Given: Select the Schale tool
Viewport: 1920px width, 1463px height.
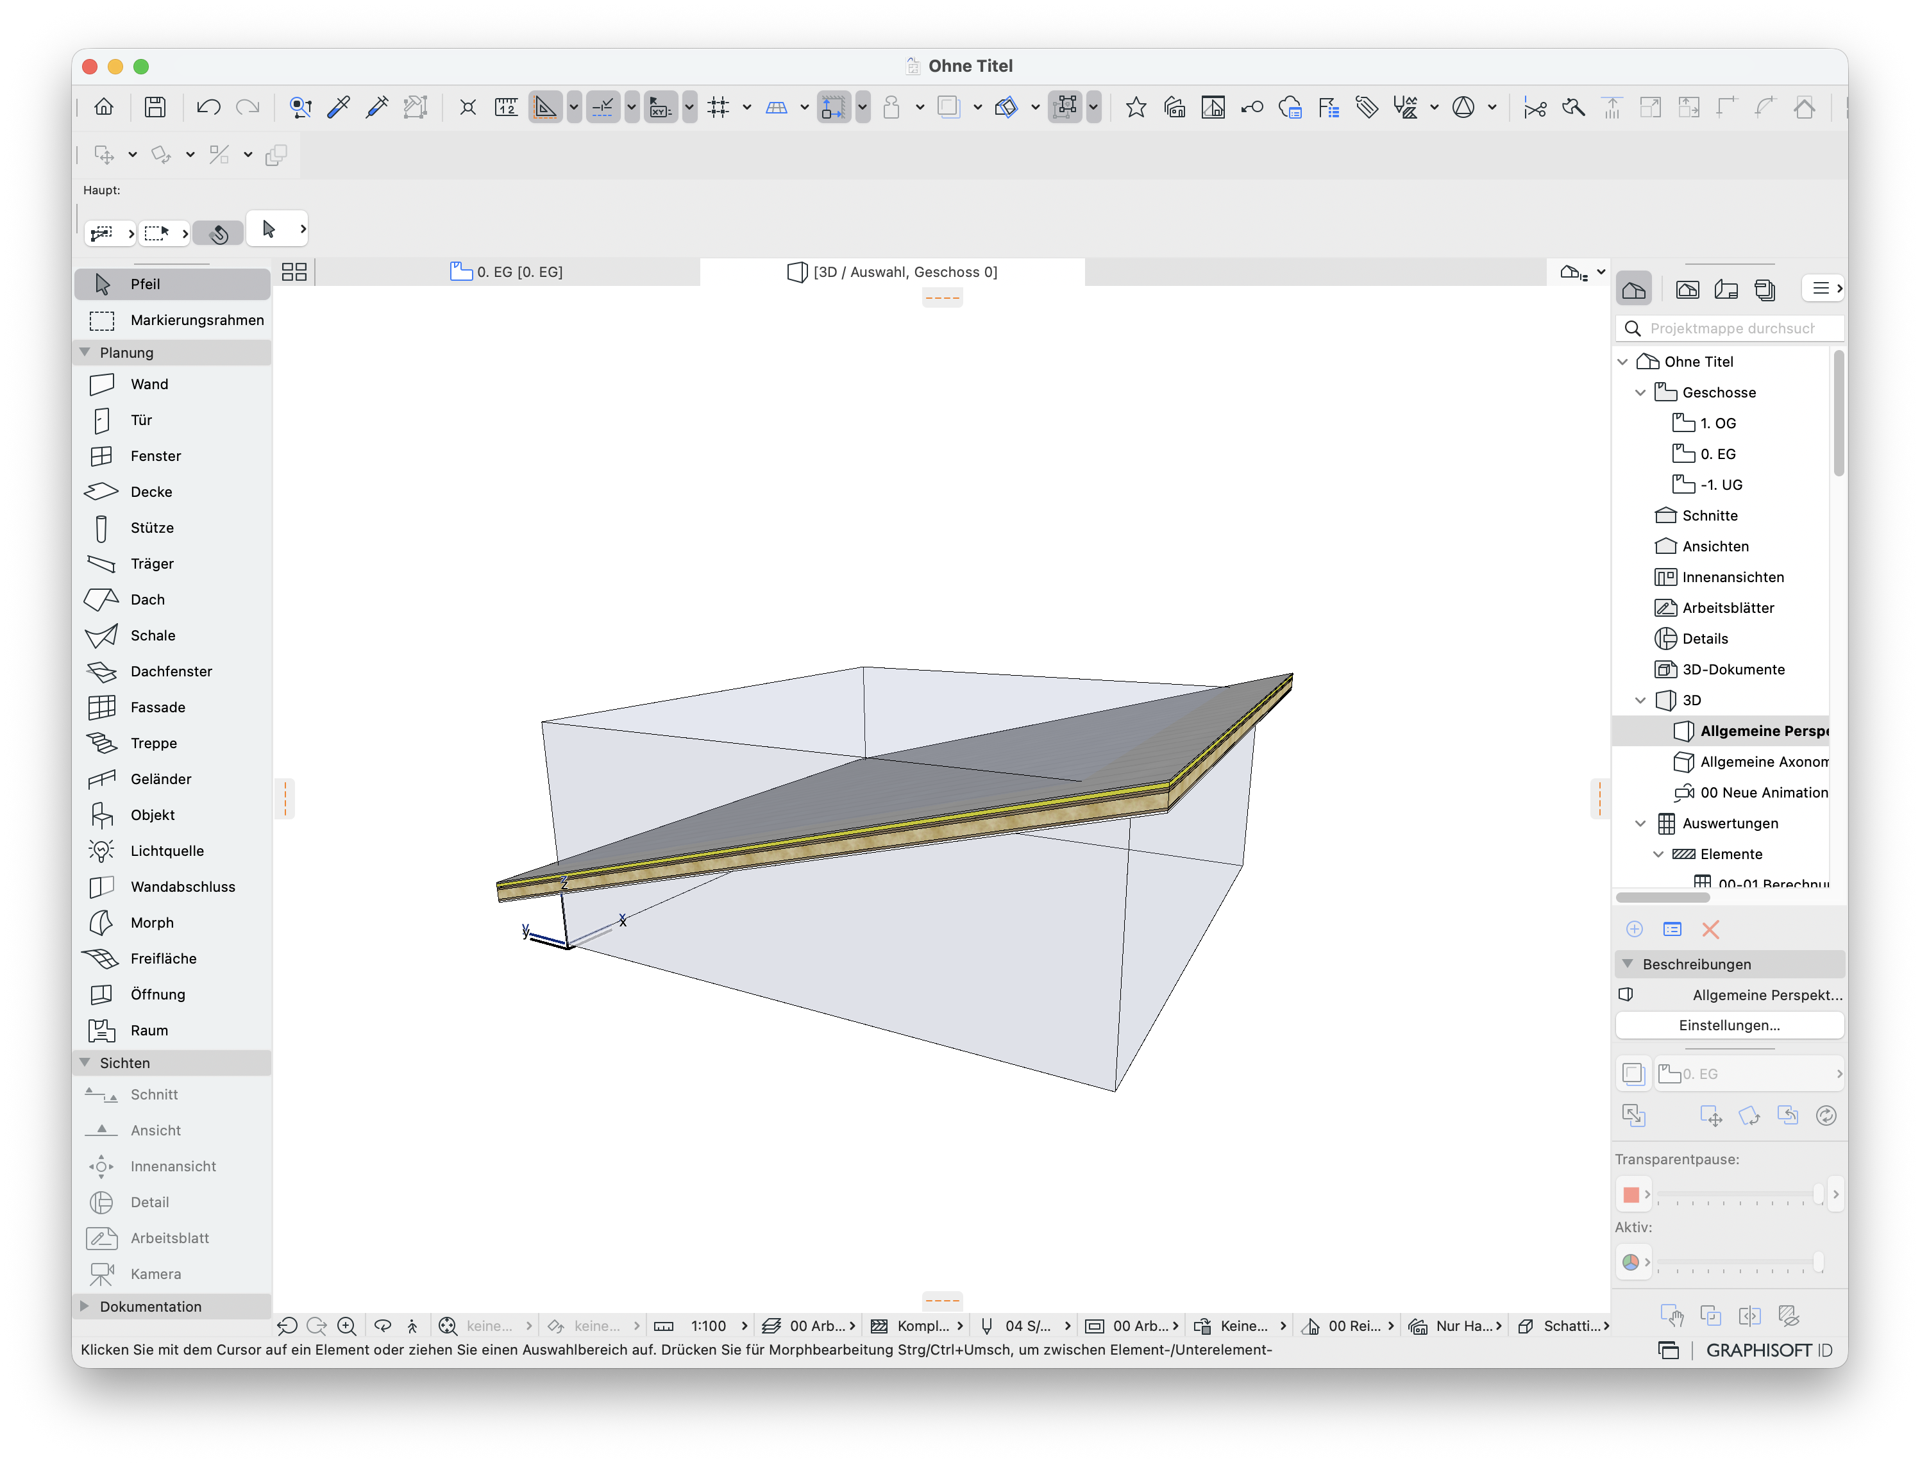Looking at the screenshot, I should click(x=173, y=636).
